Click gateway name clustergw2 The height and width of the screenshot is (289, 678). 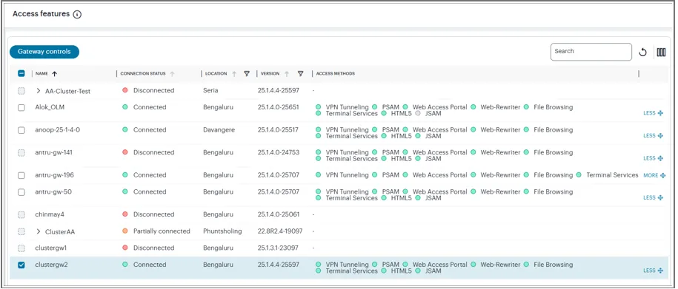click(51, 265)
